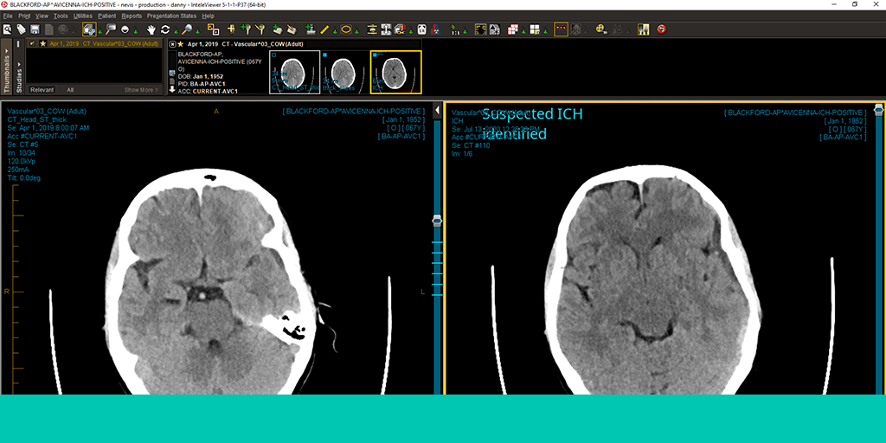Open the View menu
Viewport: 886px width, 443px height.
(42, 16)
